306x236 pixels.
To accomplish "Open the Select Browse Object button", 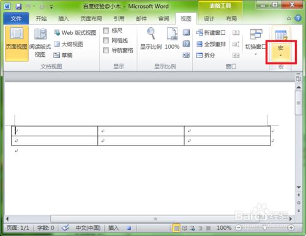I will 299,203.
